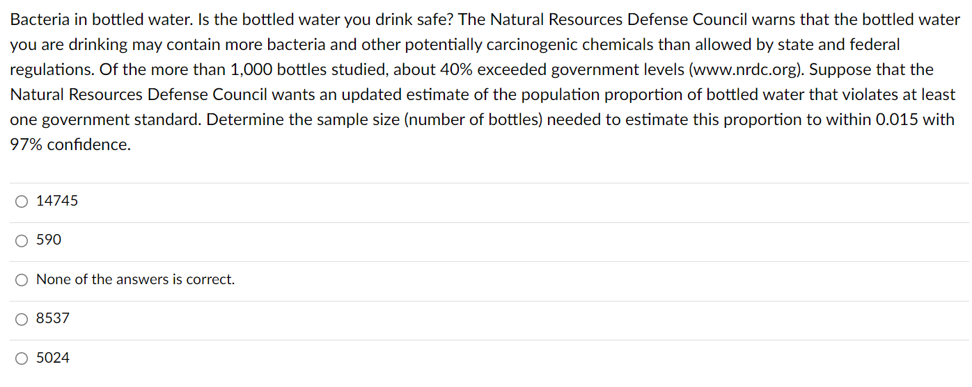Click the answer label text '590'
The width and height of the screenshot is (972, 387).
pos(49,240)
